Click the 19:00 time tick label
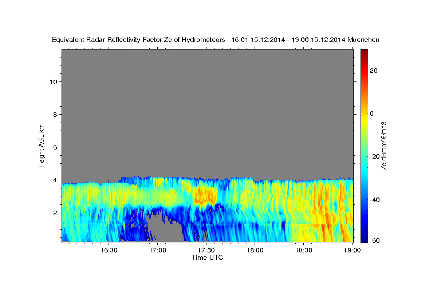 pyautogui.click(x=352, y=250)
